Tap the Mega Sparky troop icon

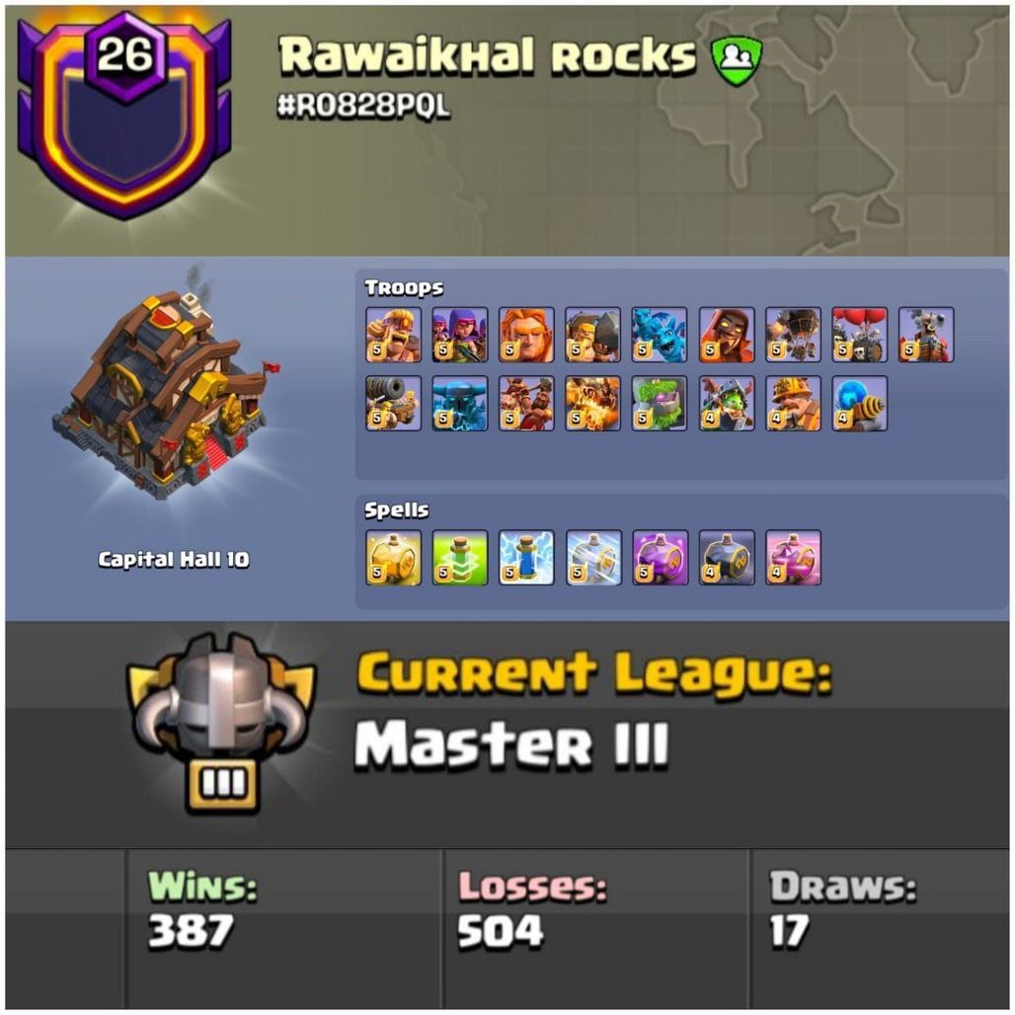click(x=860, y=403)
